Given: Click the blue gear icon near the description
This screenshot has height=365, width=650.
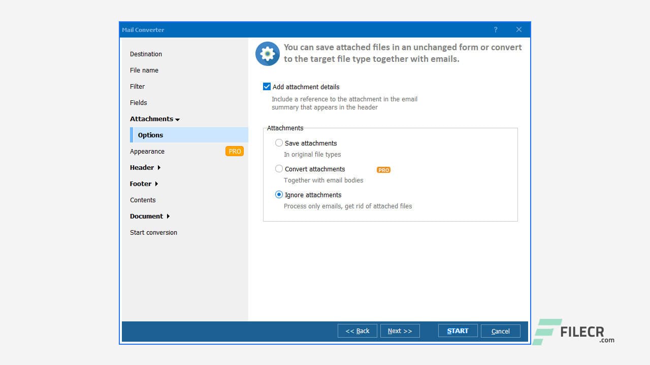Looking at the screenshot, I should pos(268,53).
